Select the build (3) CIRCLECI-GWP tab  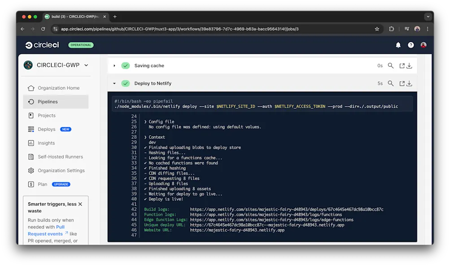76,17
